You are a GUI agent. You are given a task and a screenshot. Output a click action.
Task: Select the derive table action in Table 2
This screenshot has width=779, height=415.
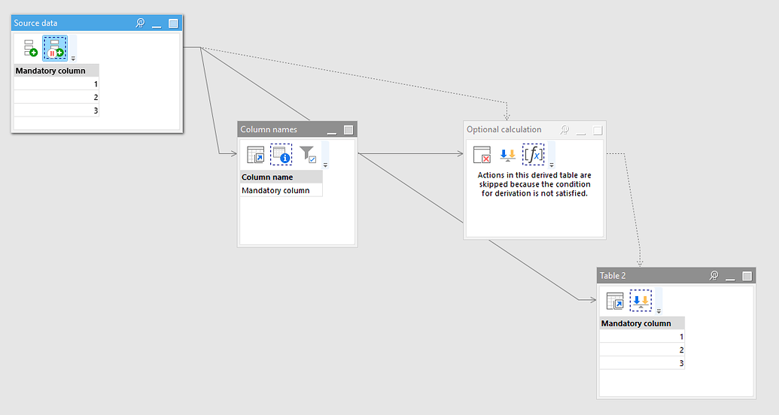click(x=615, y=301)
